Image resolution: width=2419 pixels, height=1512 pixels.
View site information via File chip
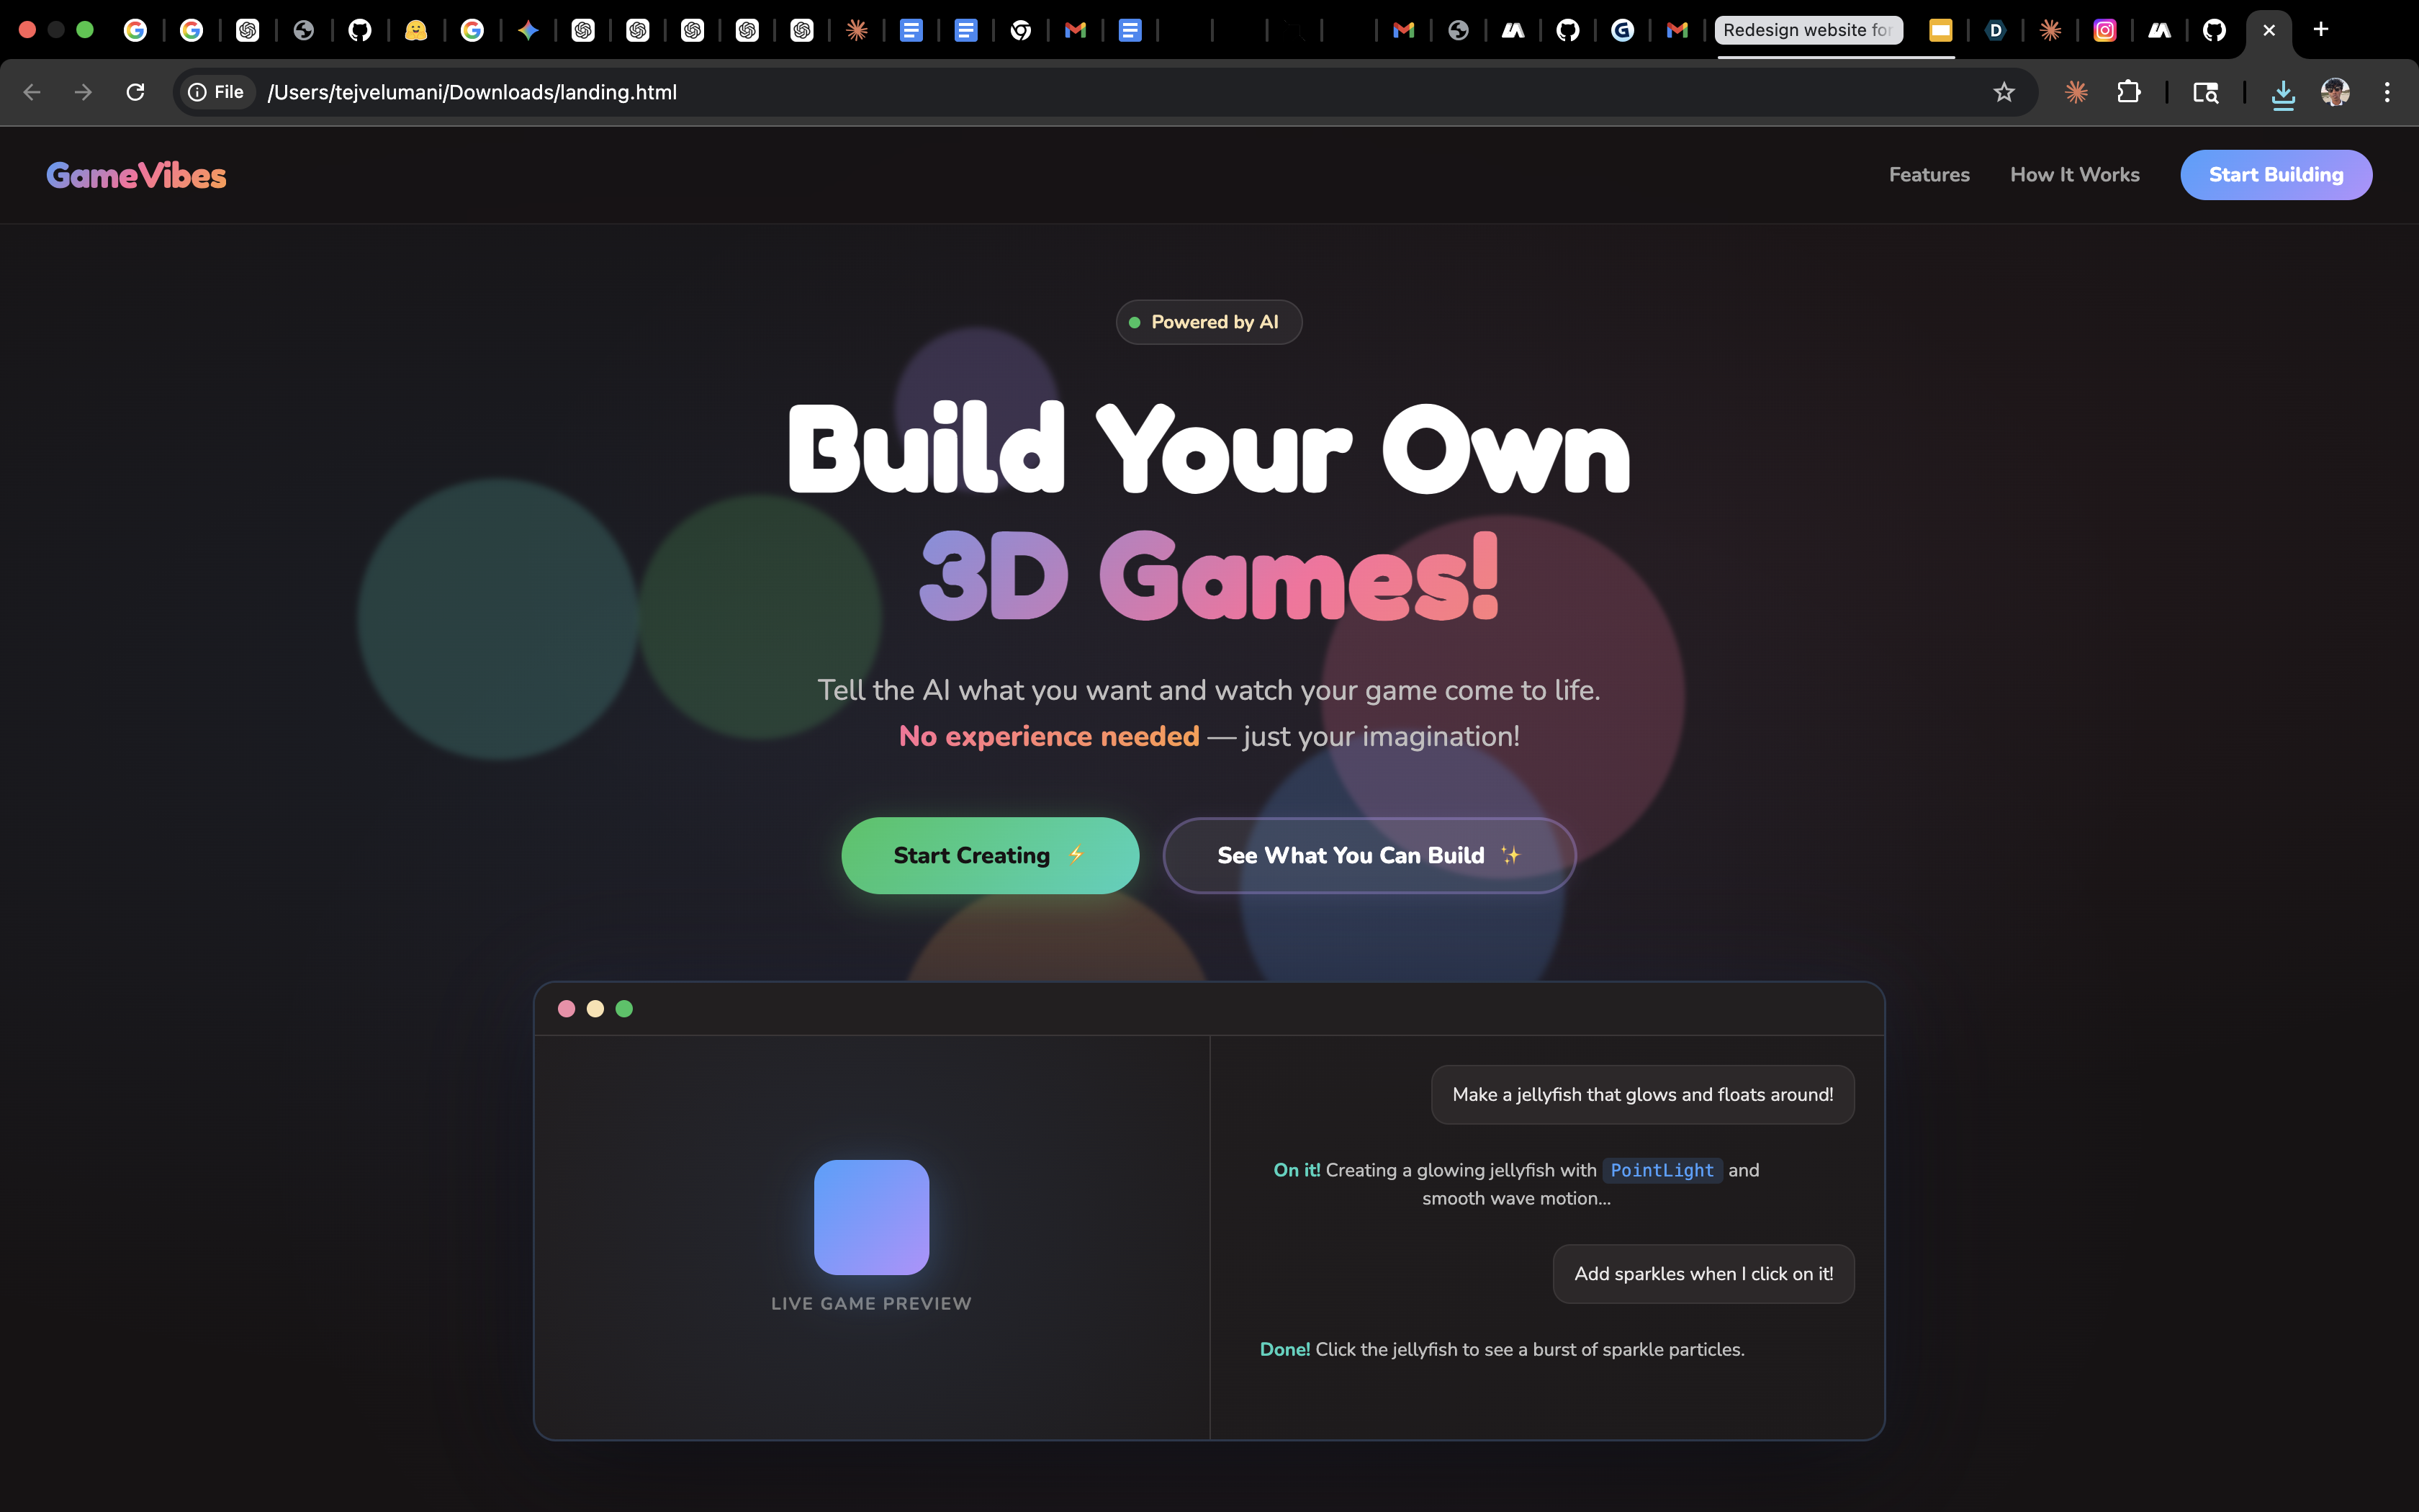coord(217,92)
